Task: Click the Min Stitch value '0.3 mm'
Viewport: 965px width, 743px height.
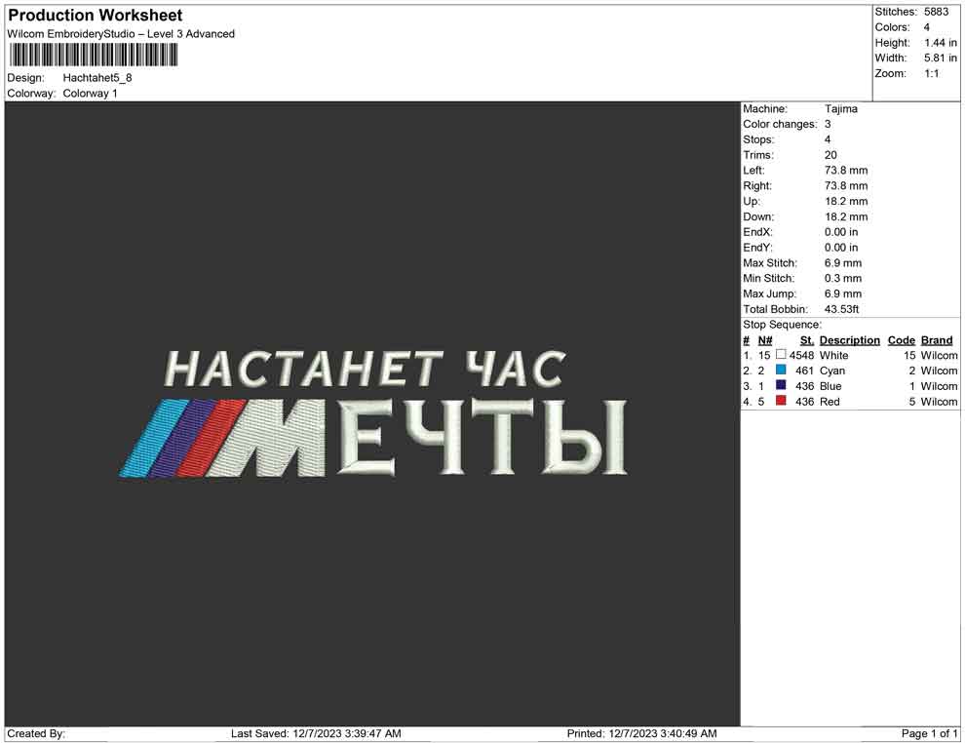Action: [x=842, y=278]
